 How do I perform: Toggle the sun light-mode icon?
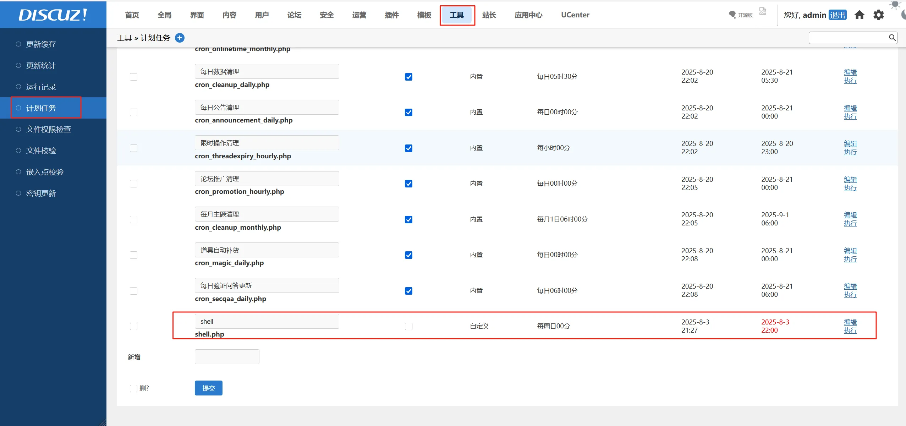[895, 5]
